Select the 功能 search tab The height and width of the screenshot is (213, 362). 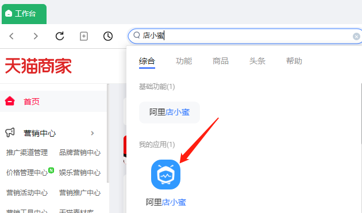click(184, 61)
